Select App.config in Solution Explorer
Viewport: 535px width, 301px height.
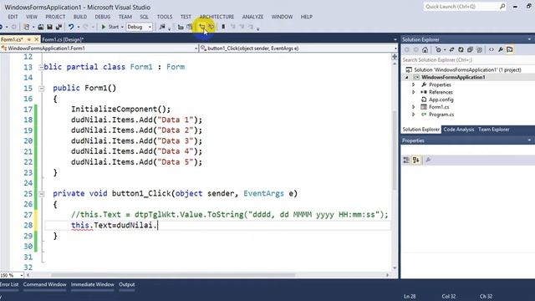[441, 99]
